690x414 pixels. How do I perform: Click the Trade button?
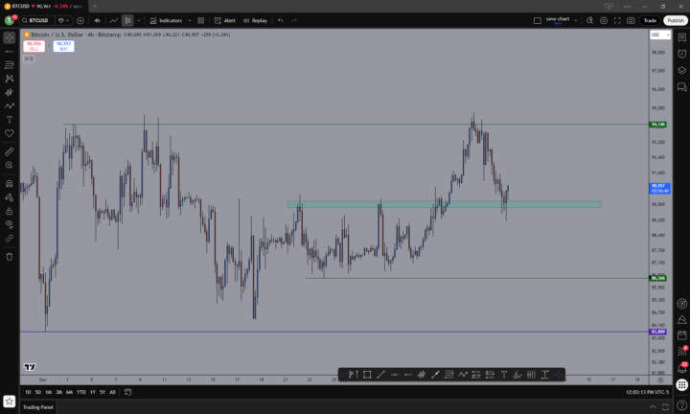click(650, 21)
